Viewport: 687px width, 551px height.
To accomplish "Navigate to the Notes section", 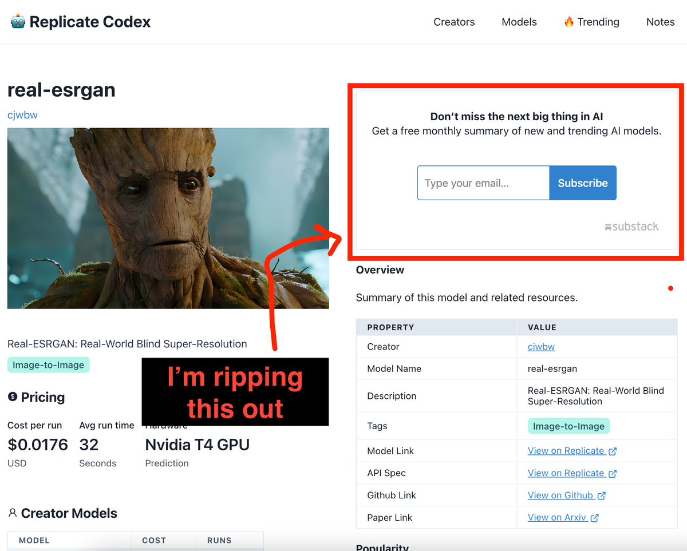I will [x=660, y=21].
